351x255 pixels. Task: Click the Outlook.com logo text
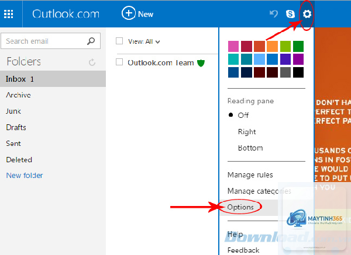66,14
